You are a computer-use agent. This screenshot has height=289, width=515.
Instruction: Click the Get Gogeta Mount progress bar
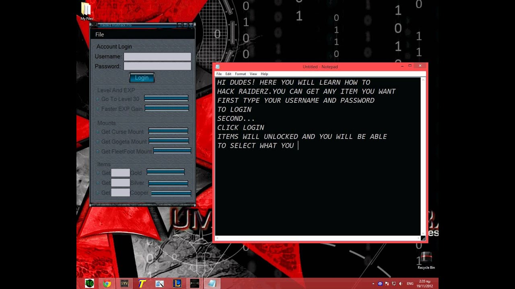[x=169, y=141]
